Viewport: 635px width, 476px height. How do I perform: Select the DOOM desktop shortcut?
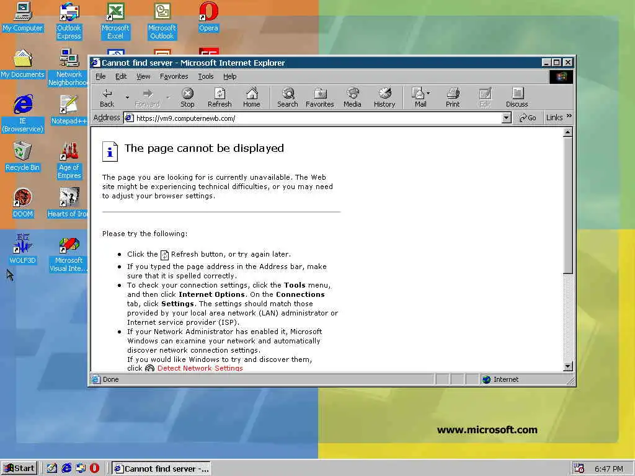(x=23, y=203)
